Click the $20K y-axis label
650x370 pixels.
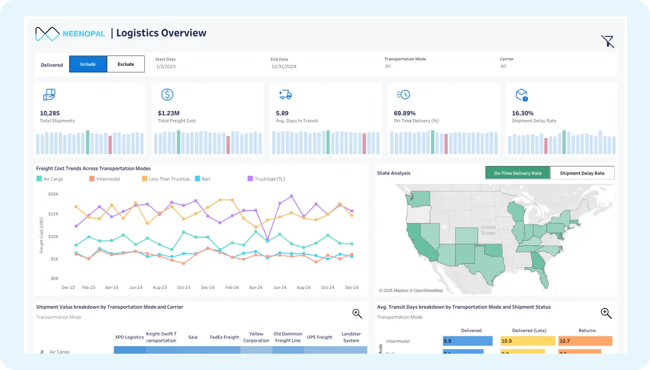coord(53,194)
